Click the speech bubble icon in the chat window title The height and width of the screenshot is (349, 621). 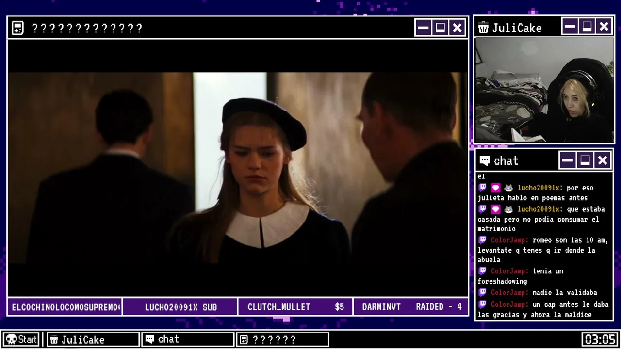(485, 160)
